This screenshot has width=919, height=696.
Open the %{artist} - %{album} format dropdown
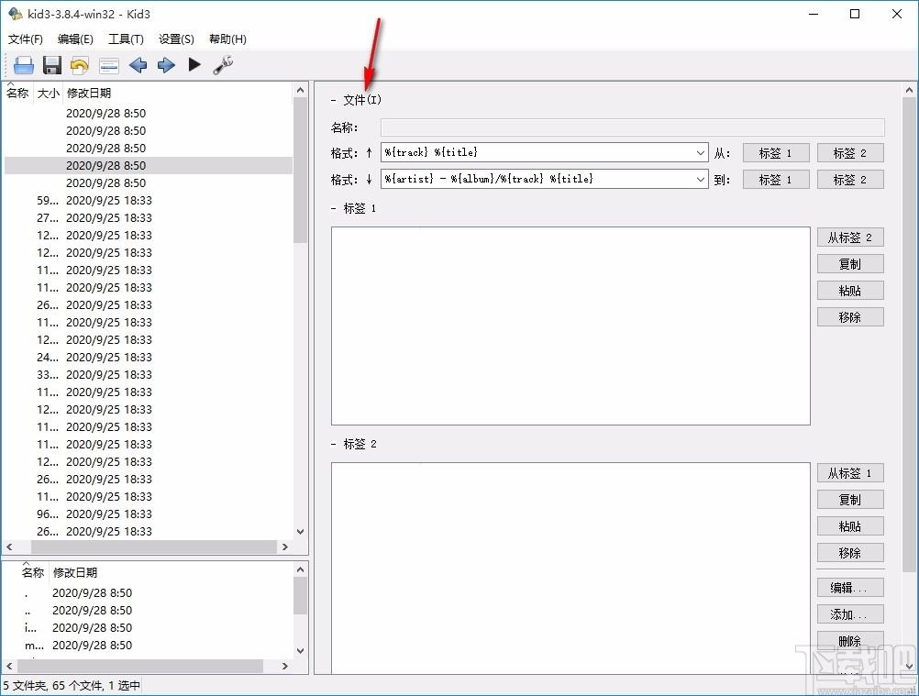[x=701, y=180]
